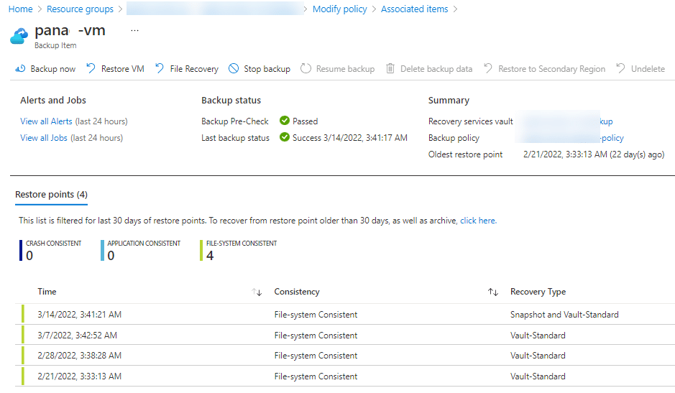Open View all Jobs link
675x393 pixels.
tap(43, 138)
